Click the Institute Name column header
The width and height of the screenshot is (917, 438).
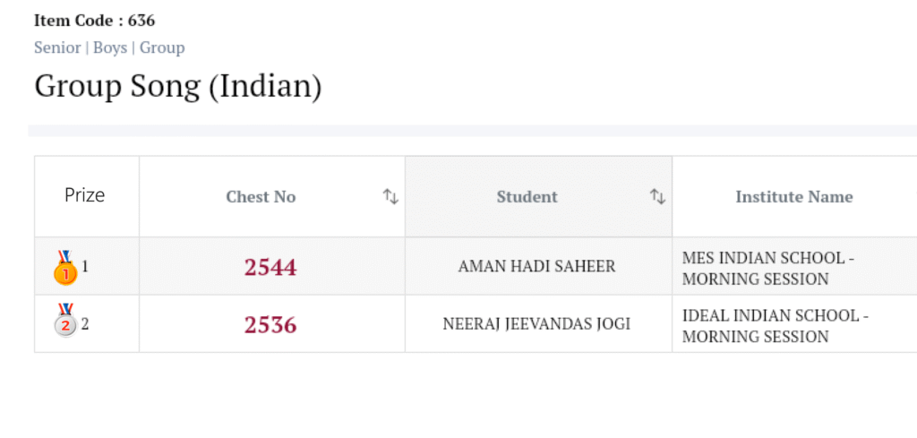tap(793, 197)
